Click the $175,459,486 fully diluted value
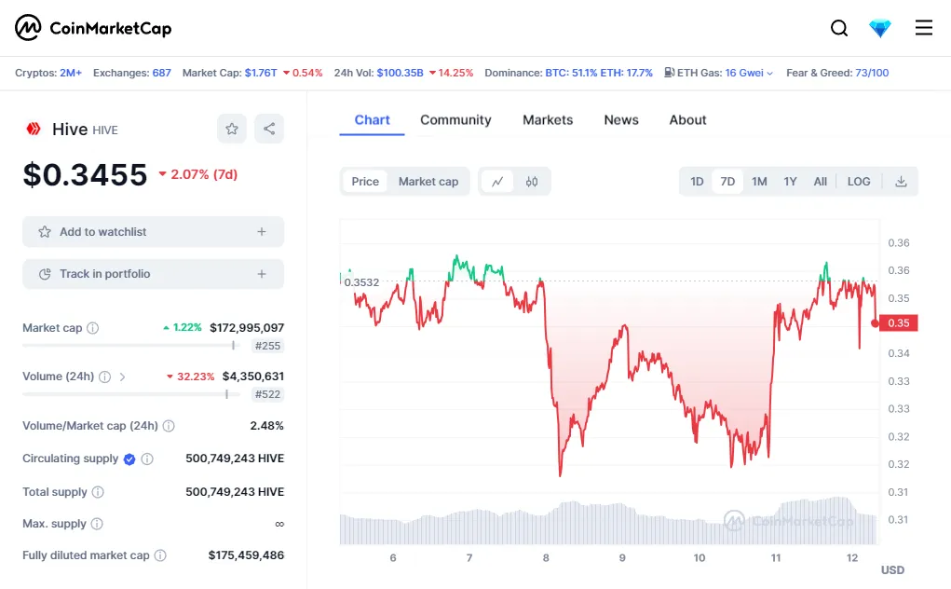Viewport: 951px width, 589px height. pyautogui.click(x=246, y=555)
